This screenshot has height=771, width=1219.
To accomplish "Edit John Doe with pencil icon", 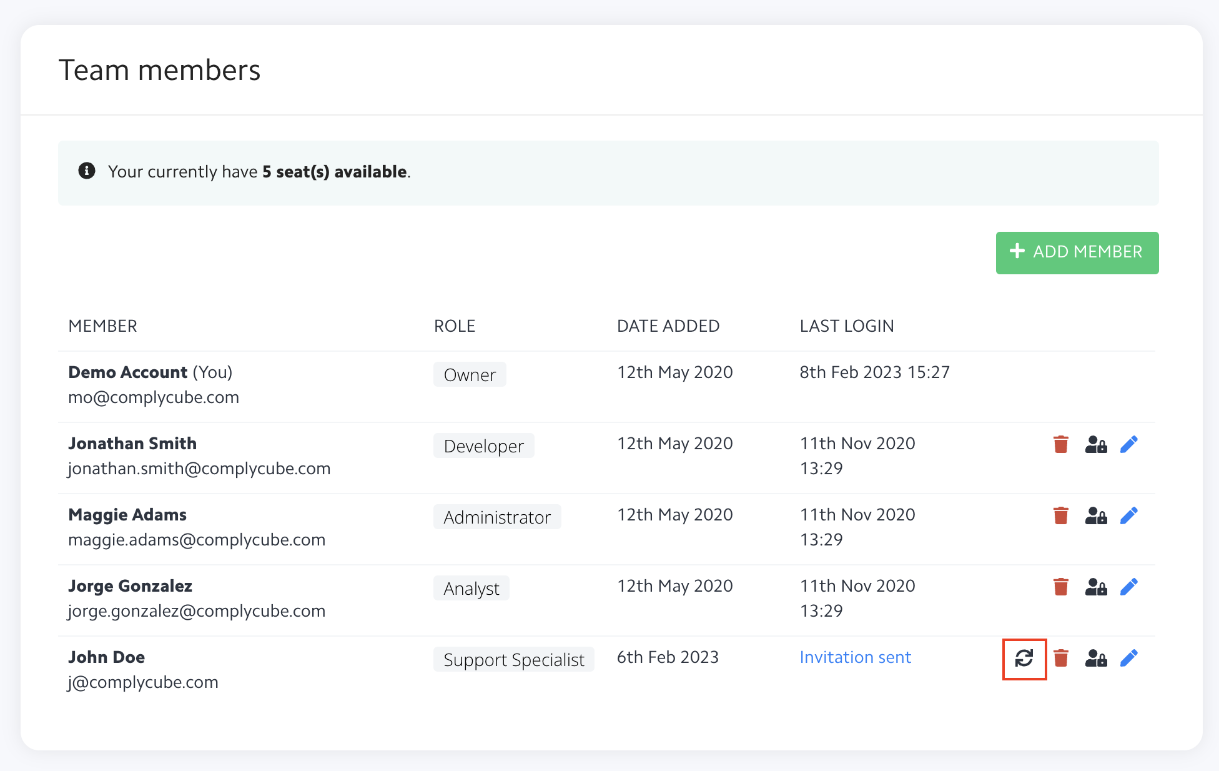I will [x=1129, y=658].
